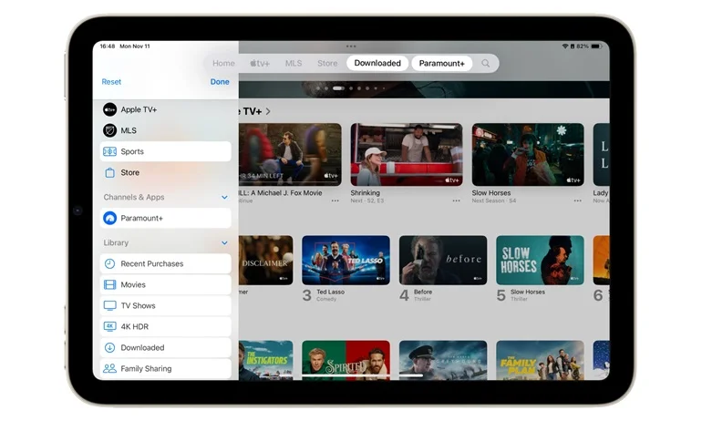This screenshot has height=421, width=702.
Task: Open the Apple TV+ sidebar icon
Action: click(x=109, y=109)
